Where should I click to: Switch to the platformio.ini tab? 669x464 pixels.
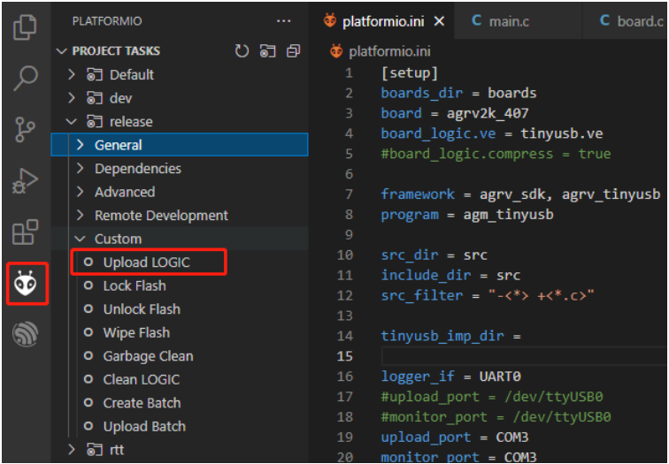point(382,21)
